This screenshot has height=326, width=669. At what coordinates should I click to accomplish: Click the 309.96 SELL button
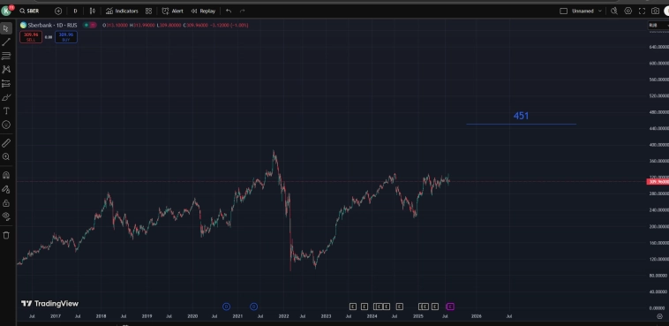tap(31, 37)
